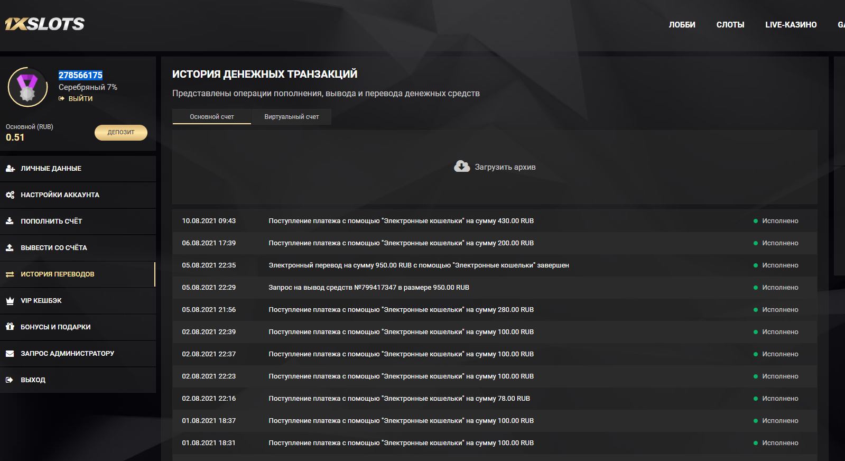Click the ДЕПОЗИТ button

pos(121,133)
